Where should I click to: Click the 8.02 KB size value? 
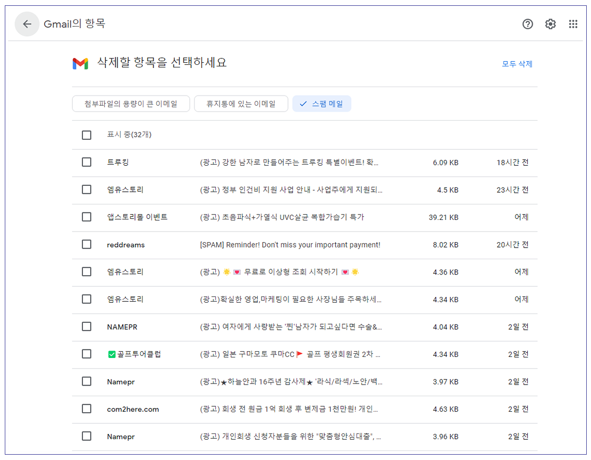coord(445,245)
